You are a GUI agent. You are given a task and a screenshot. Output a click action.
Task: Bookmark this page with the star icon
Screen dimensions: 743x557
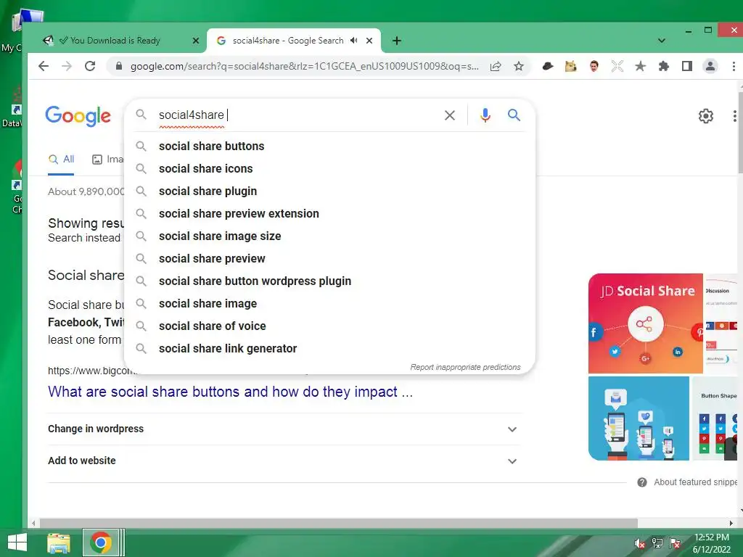tap(519, 66)
